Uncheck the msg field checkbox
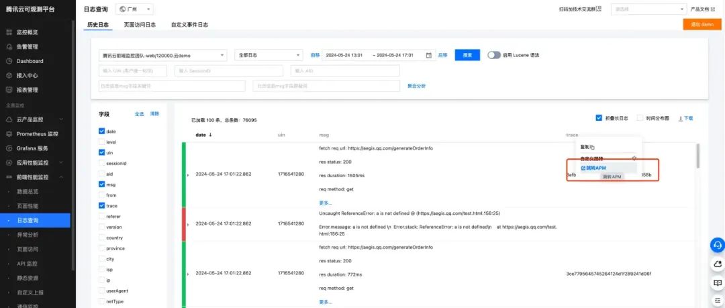Viewport: 725px width, 308px height. coord(102,185)
